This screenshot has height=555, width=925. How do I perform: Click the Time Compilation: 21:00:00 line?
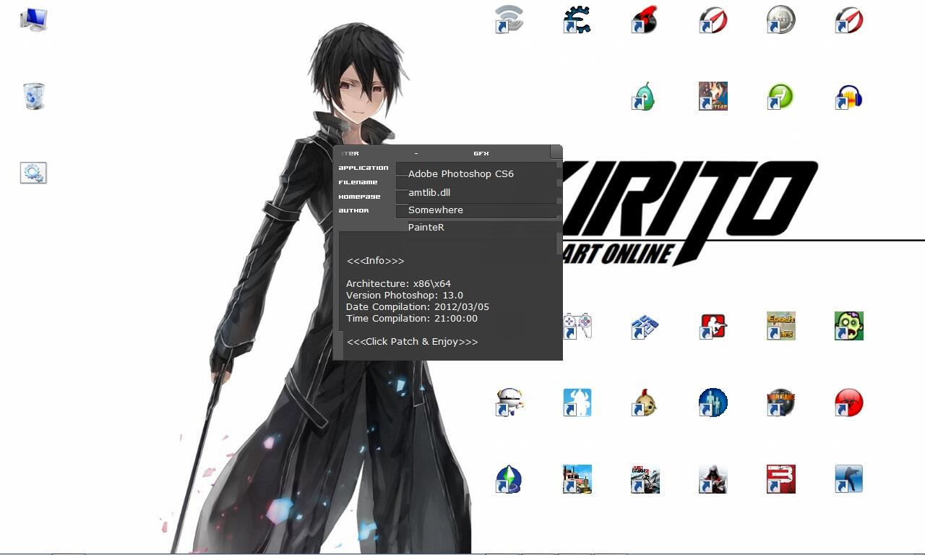412,318
